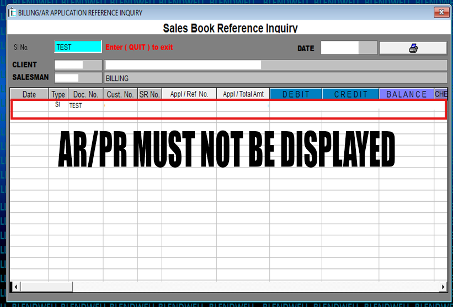The image size is (453, 307).
Task: Click the CLIENT code field
Action: (78, 65)
